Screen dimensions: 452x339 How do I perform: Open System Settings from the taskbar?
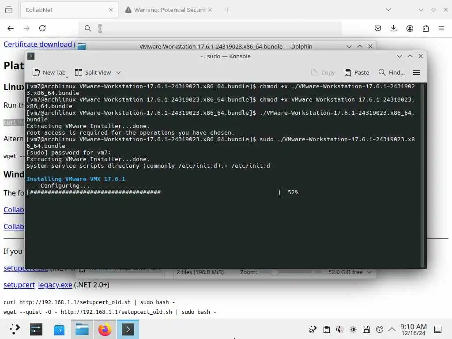pyautogui.click(x=36, y=329)
